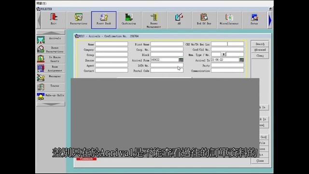The width and height of the screenshot is (309, 174).
Task: Click the Close button in Arrivals dialog
Action: click(260, 161)
